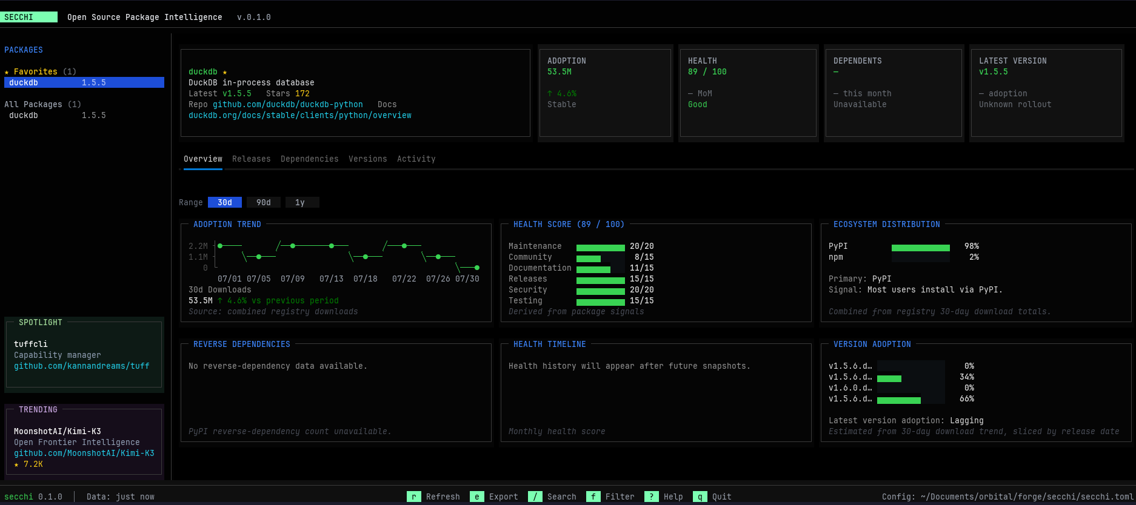This screenshot has width=1136, height=505.
Task: Click the 'e' Export key badge
Action: click(477, 497)
